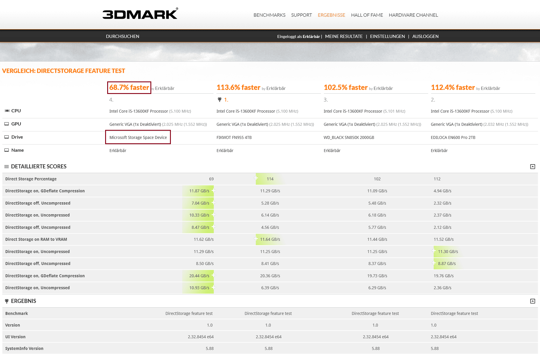Log out via Ausloggen
Screen dimensions: 540x354
tap(425, 36)
